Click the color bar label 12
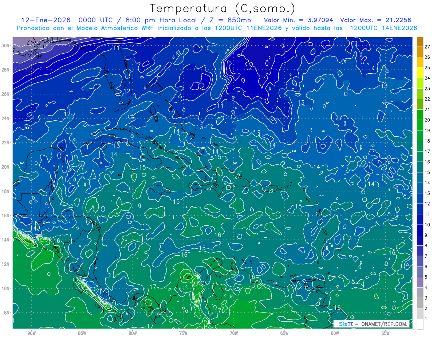The height and width of the screenshot is (338, 437). tap(428, 203)
